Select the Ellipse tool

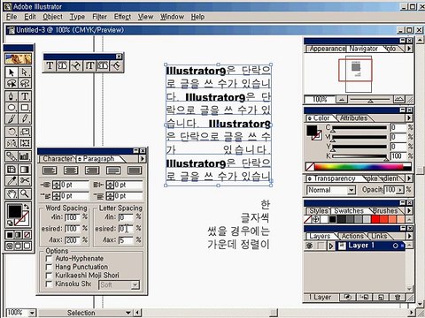click(x=12, y=108)
